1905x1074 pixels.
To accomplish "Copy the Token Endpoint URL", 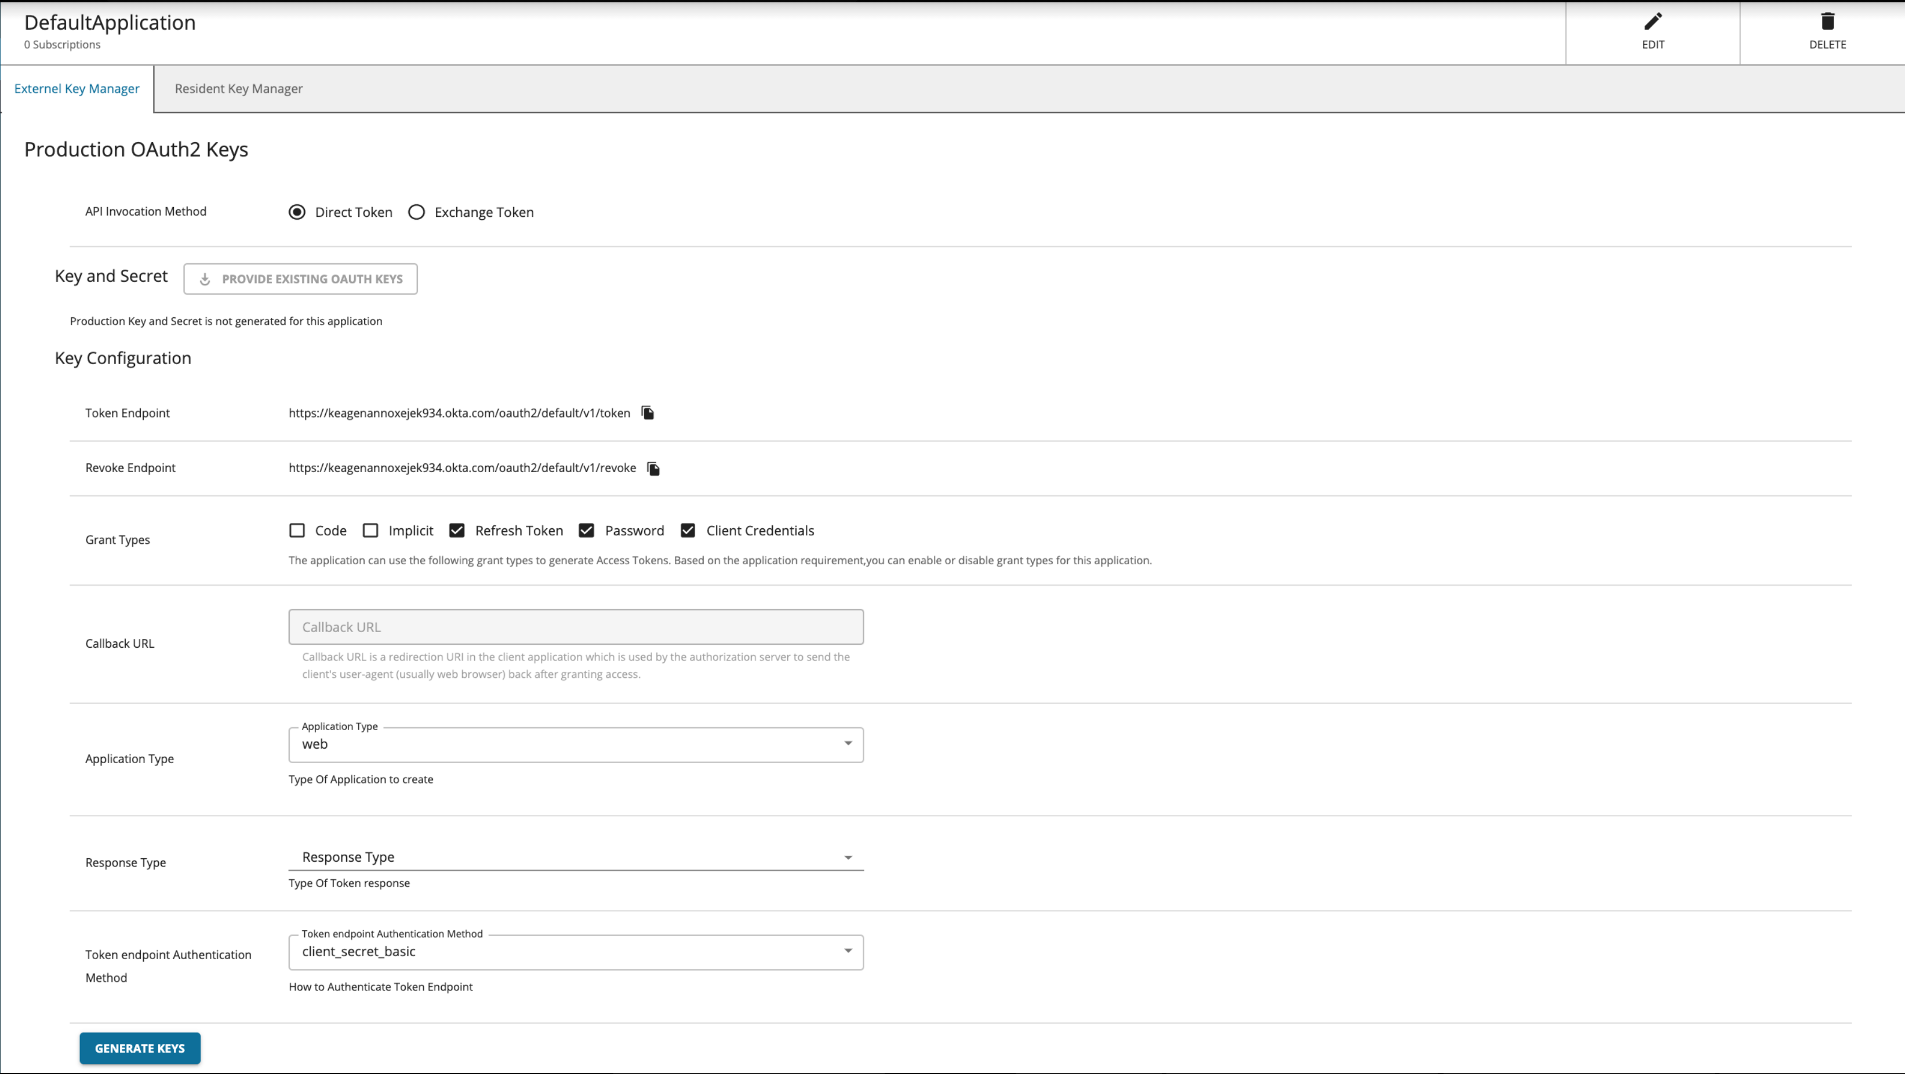I will 647,413.
